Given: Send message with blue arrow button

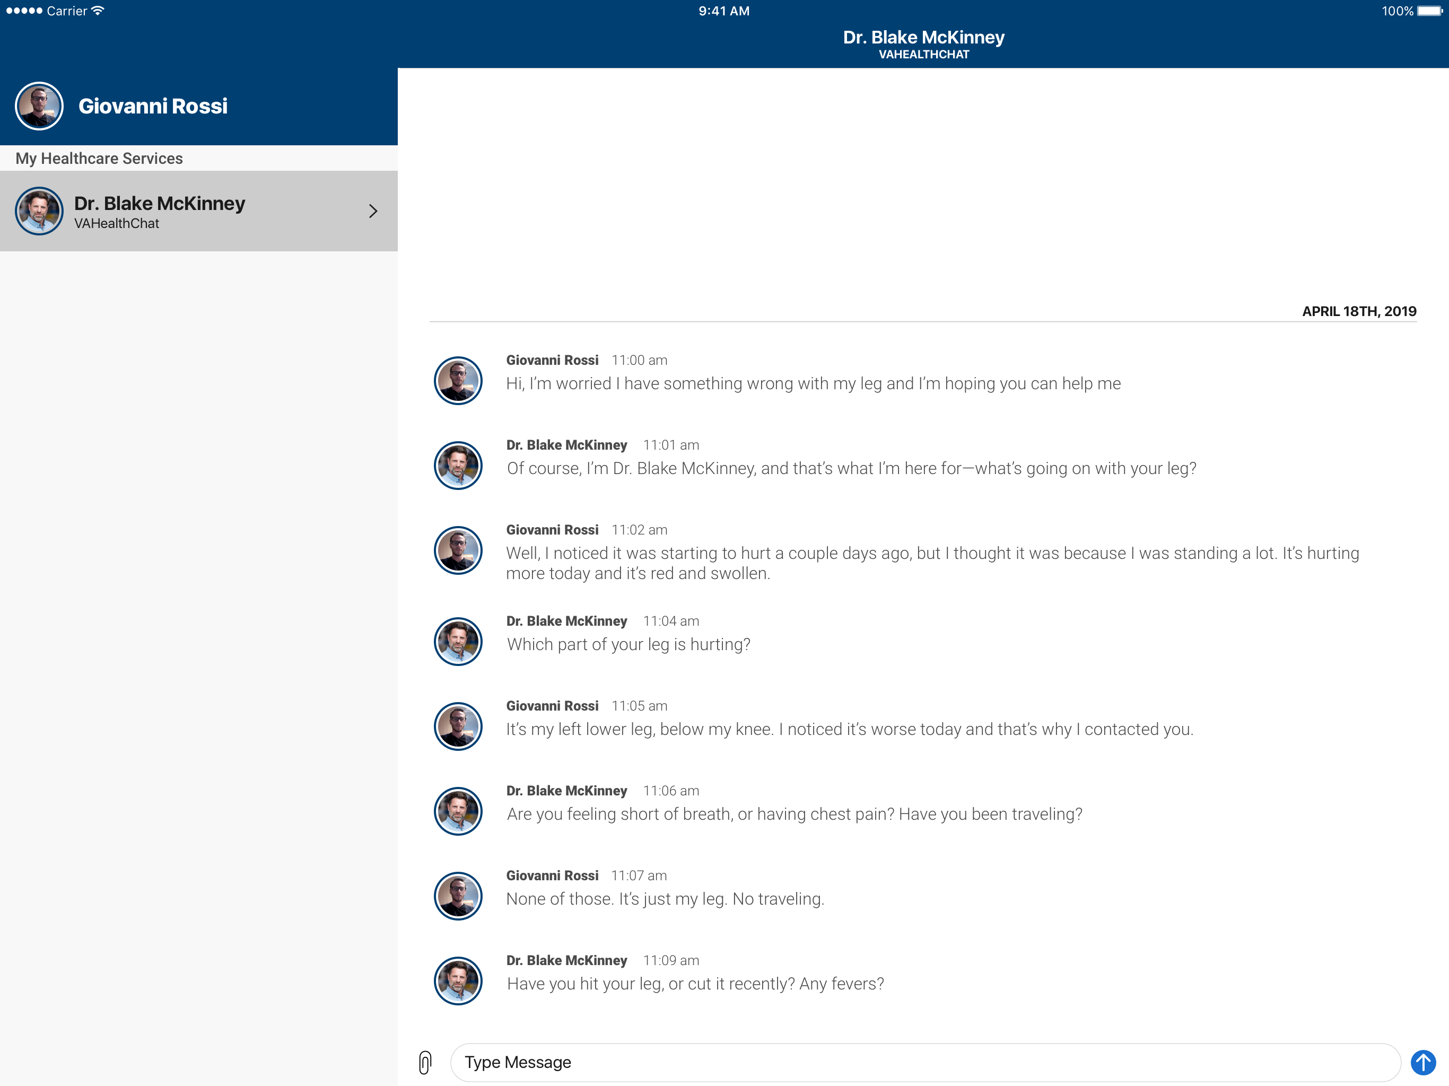Looking at the screenshot, I should click(x=1423, y=1062).
